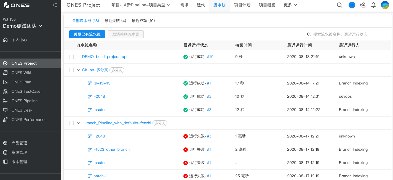Click the 2020-08-18 21:19 run time cell
Image resolution: width=393 pixels, height=180 pixels.
click(303, 57)
